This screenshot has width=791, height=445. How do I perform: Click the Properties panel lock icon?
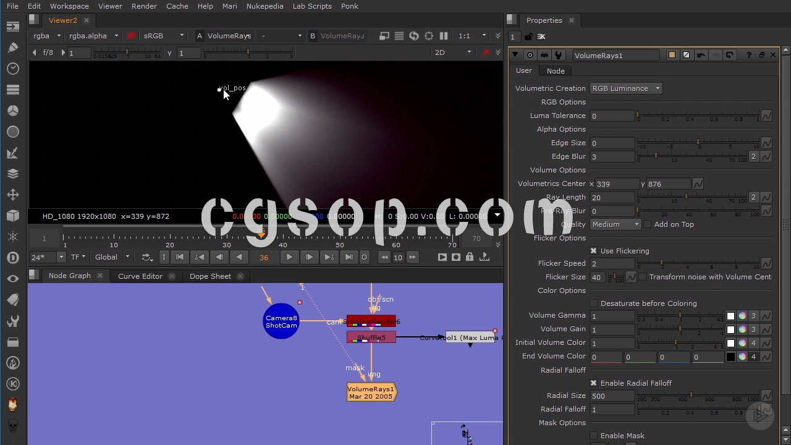[x=528, y=37]
